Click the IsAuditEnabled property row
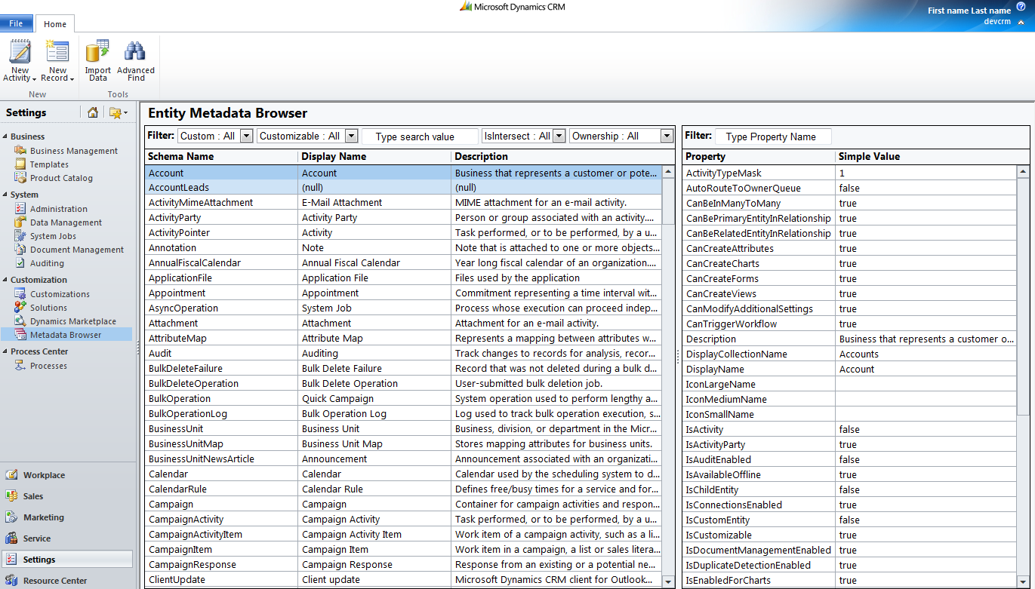 [849, 460]
